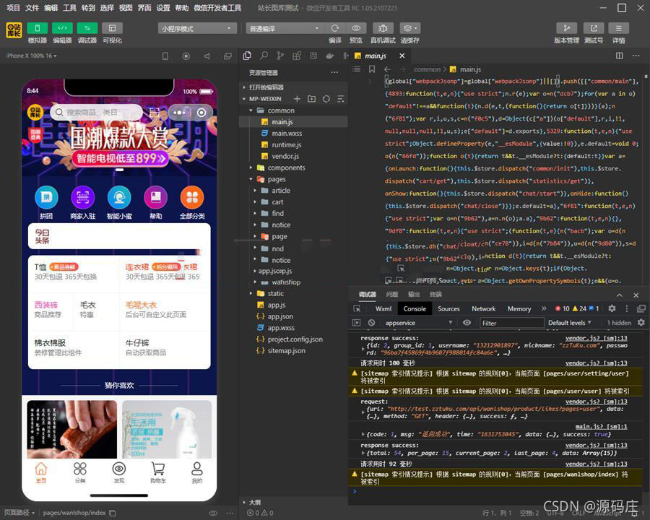This screenshot has height=520, width=650.
Task: Switch to the Network tab
Action: click(x=483, y=308)
